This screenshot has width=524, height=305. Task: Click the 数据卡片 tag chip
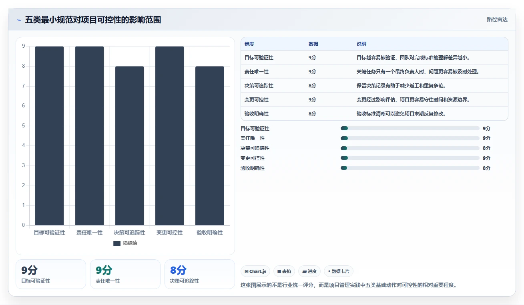pos(339,271)
